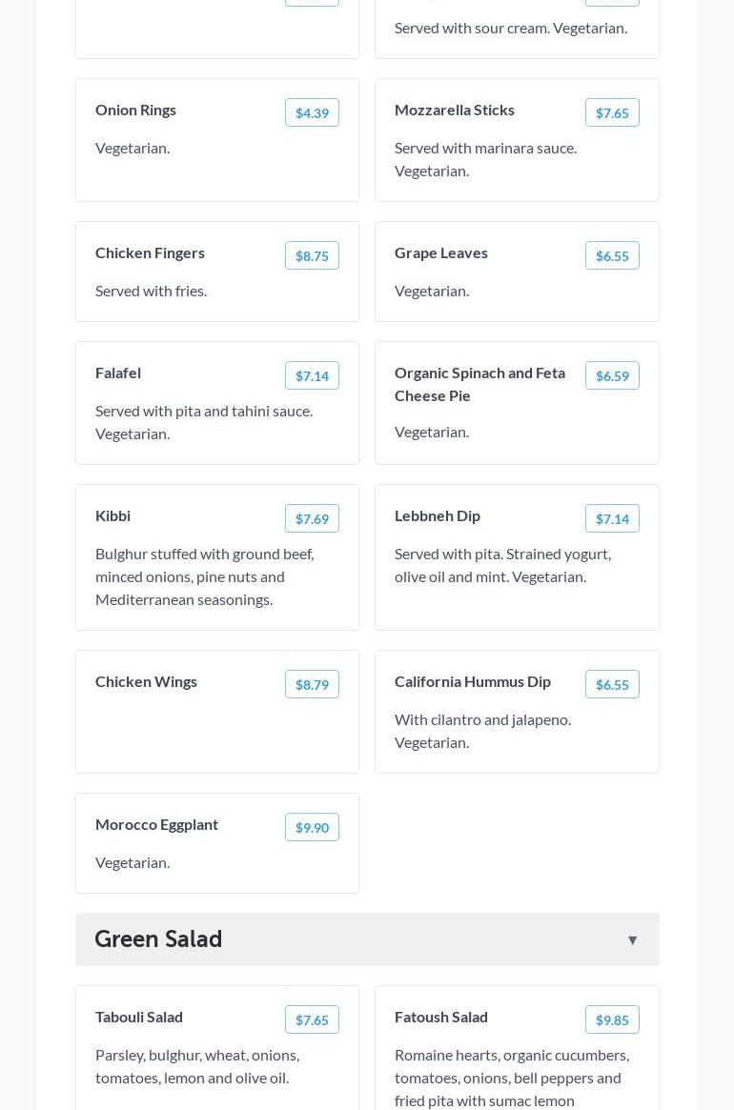Click the $4.39 Onion Rings price button

click(312, 112)
